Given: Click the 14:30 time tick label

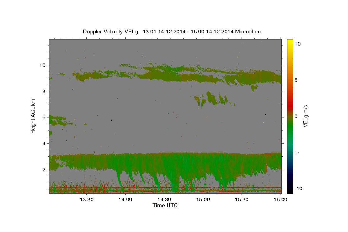Looking at the screenshot, I should 164,200.
